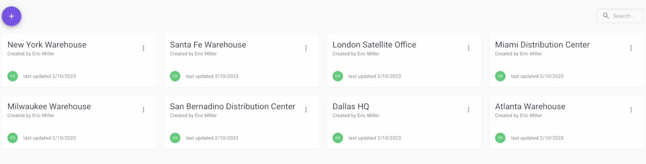This screenshot has width=646, height=164.
Task: Open London Satellite Office kebab menu
Action: pyautogui.click(x=468, y=48)
